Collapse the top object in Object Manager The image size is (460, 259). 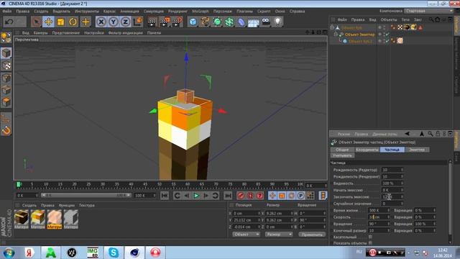point(332,27)
